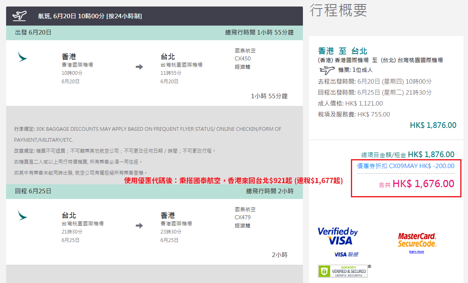Click the 總飛行時間 2小時 label
Screen dimensions: 468x283
click(x=270, y=191)
